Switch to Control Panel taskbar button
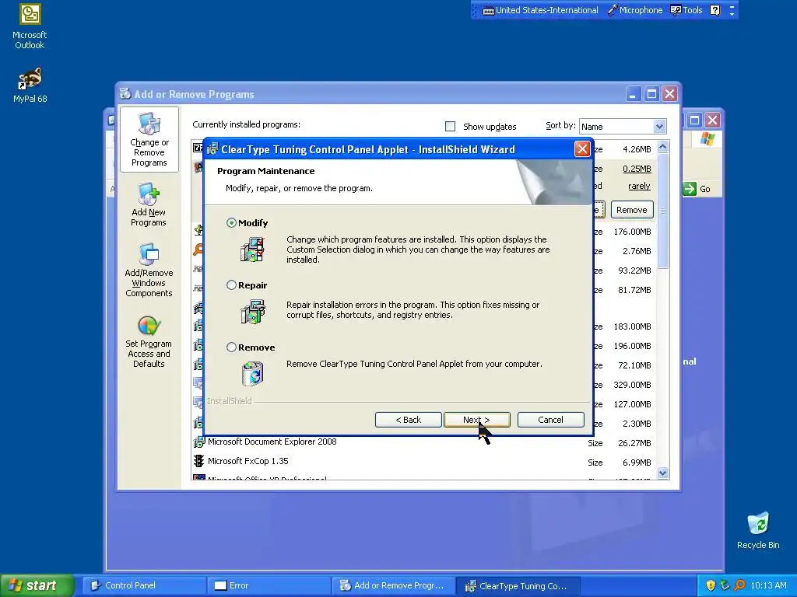 [144, 586]
